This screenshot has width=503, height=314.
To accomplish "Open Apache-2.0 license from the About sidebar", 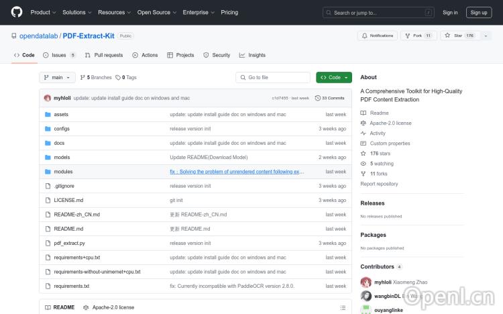I will click(x=390, y=123).
